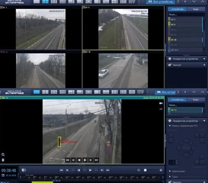Select camera BK 9 in the device list
208x183 pixels.
174,24
